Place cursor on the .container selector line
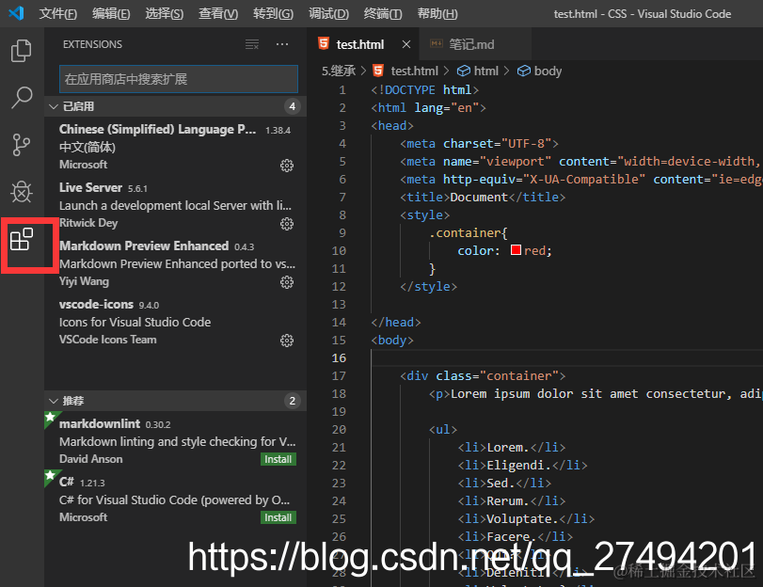 469,232
